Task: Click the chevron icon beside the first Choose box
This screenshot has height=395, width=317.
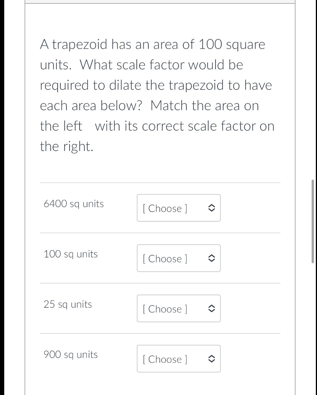Action: pos(211,208)
